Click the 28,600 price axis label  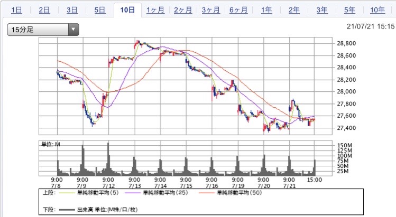pyautogui.click(x=346, y=55)
